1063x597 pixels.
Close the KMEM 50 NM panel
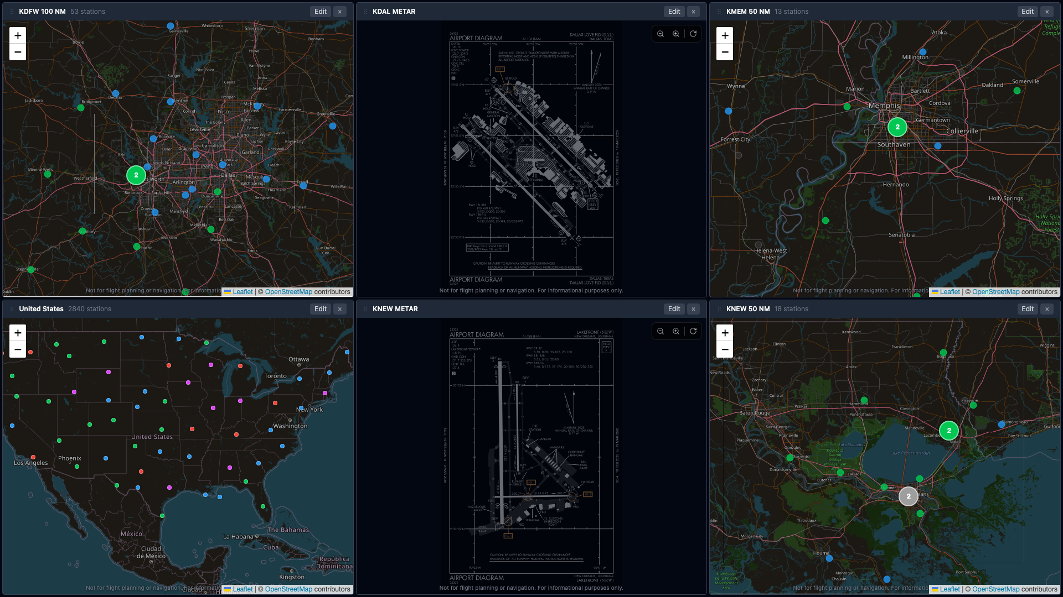click(x=1047, y=12)
